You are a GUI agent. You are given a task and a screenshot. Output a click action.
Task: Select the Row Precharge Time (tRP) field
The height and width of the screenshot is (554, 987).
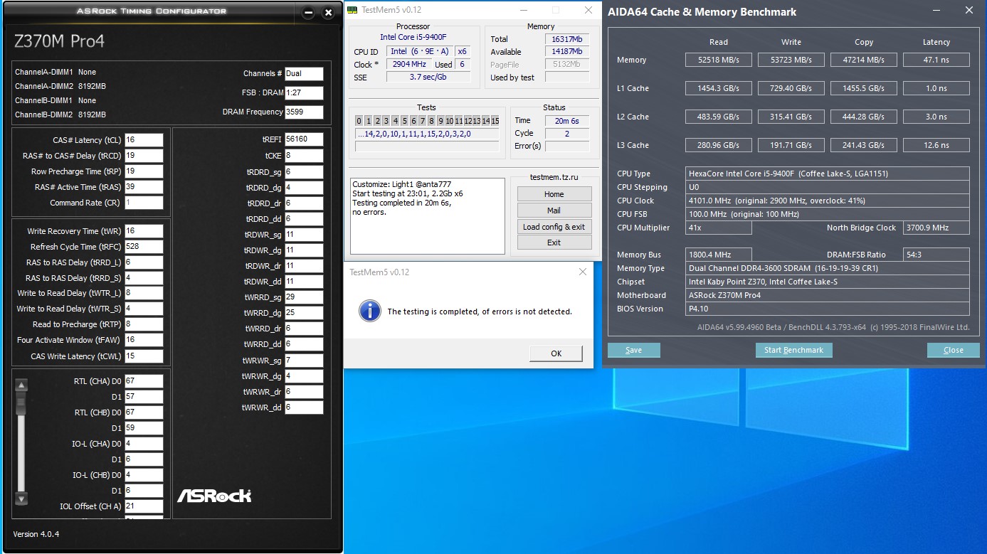(144, 171)
